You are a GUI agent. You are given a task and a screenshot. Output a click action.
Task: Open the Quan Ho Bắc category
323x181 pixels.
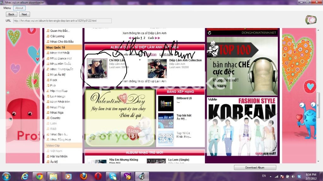pos(60,31)
